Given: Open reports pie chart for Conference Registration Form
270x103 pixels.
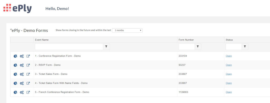Looking at the screenshot, I should coord(15,56).
